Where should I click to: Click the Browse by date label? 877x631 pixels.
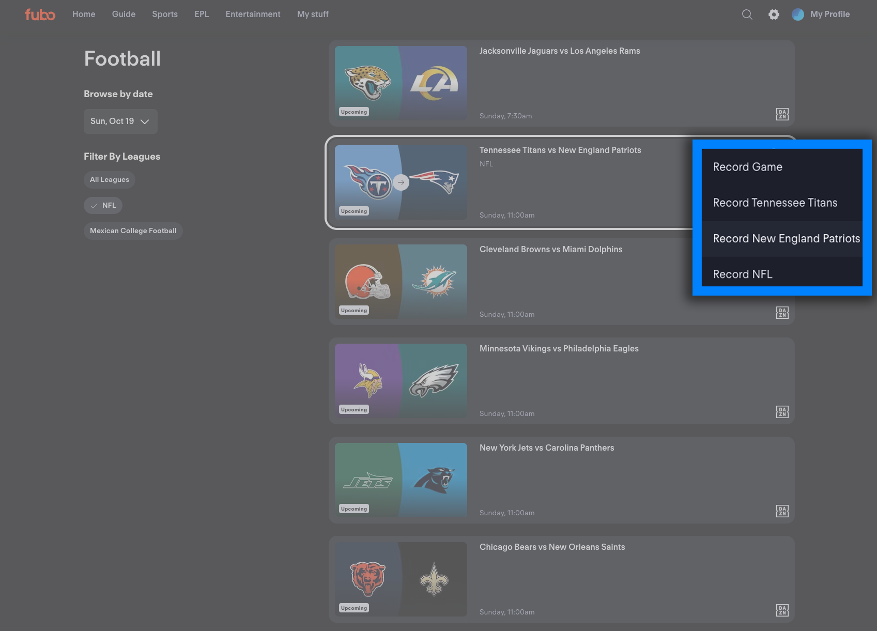[x=118, y=94]
